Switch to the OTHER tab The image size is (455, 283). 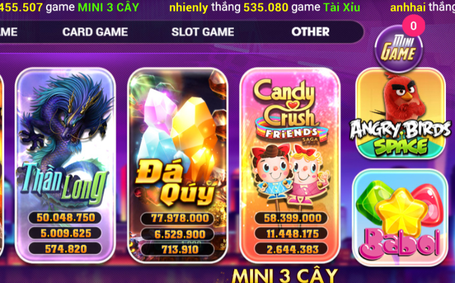click(311, 32)
